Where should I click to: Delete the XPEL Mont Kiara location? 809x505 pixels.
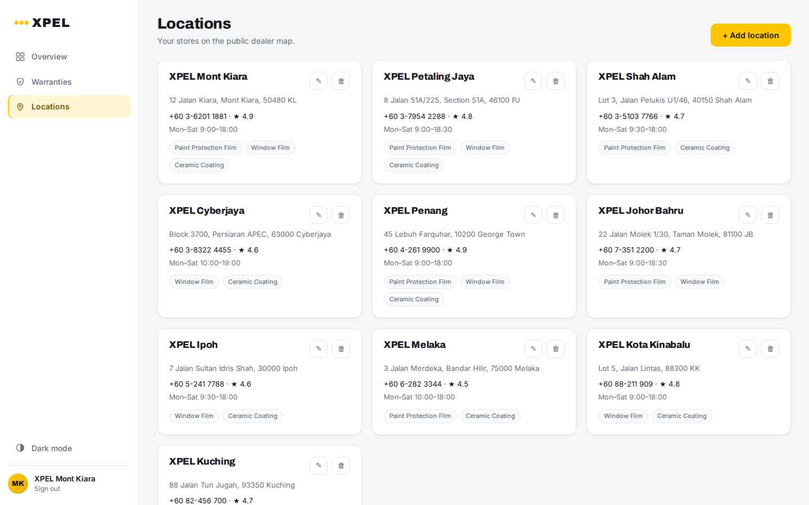point(341,81)
